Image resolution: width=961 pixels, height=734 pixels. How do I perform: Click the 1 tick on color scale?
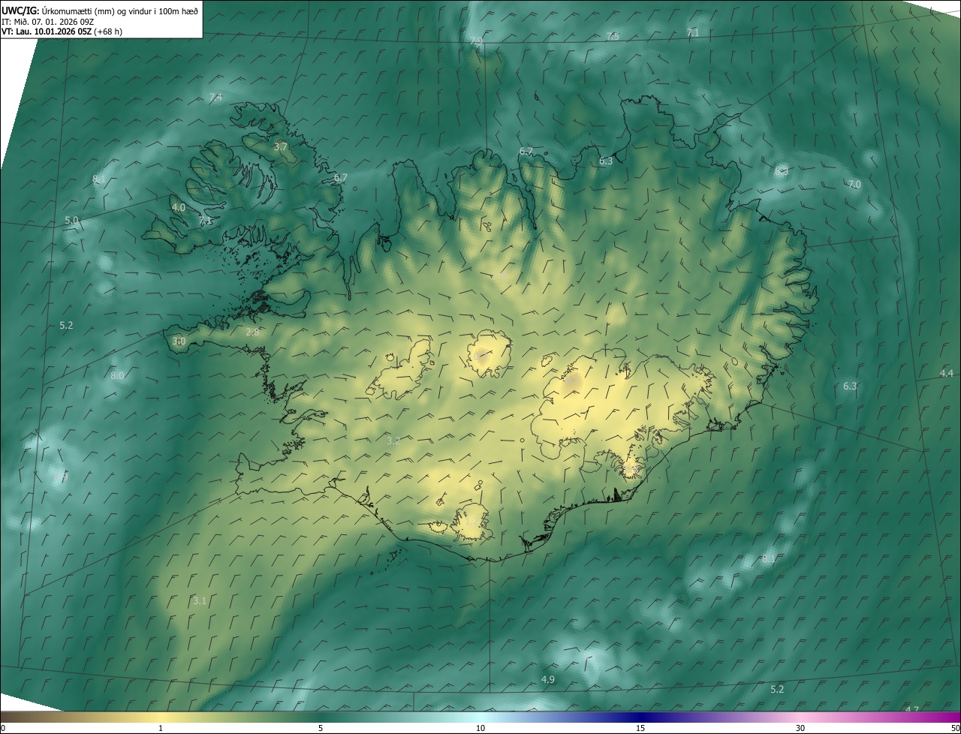click(161, 727)
